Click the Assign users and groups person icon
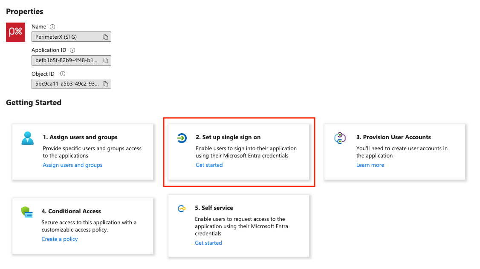This screenshot has height=269, width=480. click(x=28, y=138)
